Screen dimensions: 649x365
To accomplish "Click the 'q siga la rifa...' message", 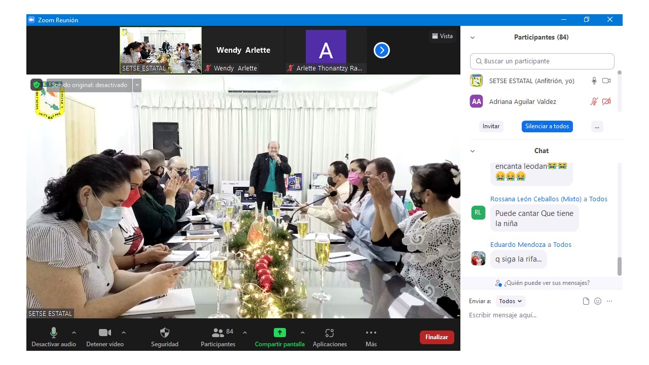I will click(518, 259).
